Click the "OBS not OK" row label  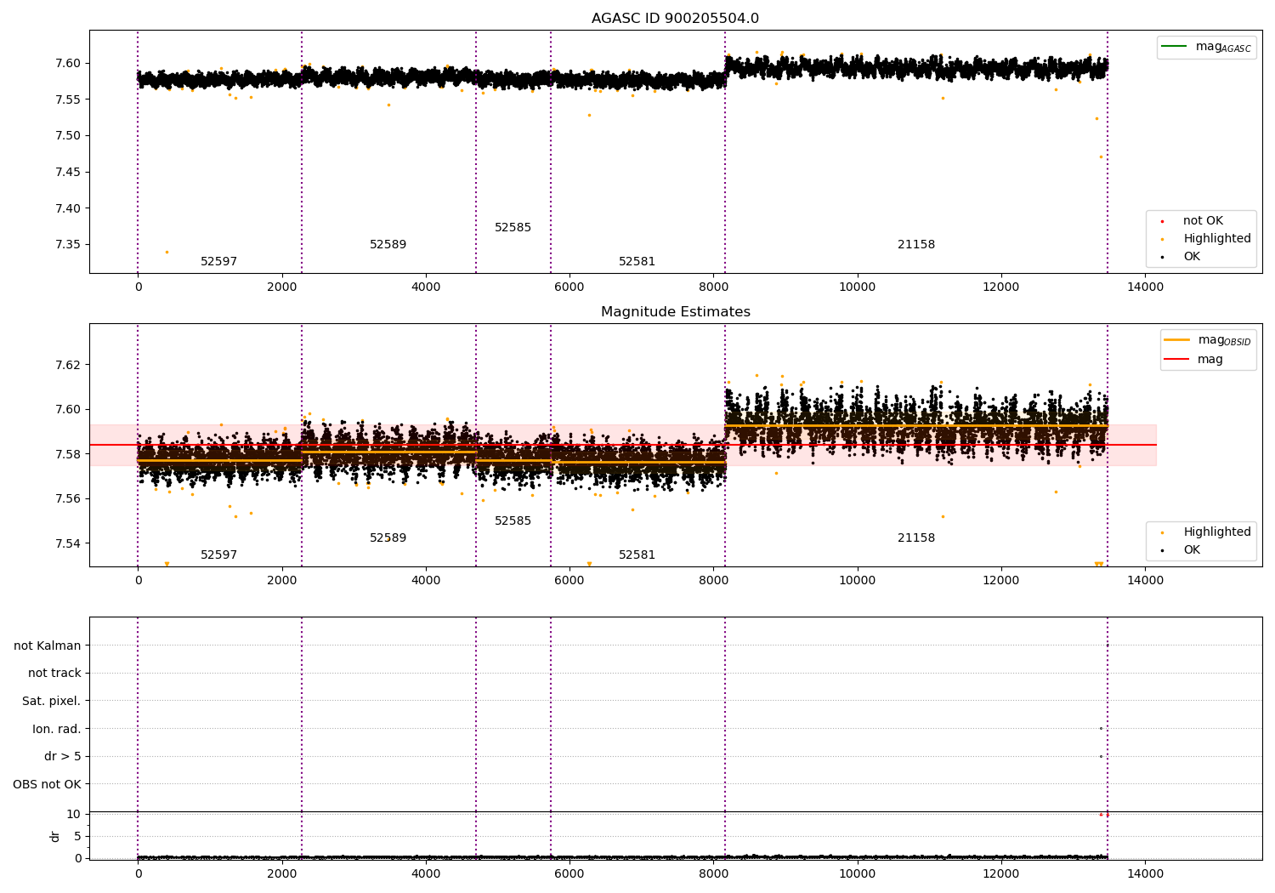point(48,785)
